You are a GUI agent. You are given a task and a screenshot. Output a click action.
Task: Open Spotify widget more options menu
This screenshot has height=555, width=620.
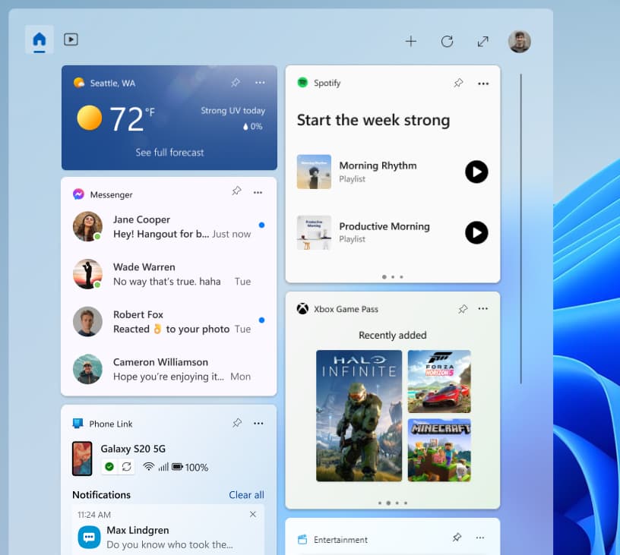pyautogui.click(x=483, y=84)
